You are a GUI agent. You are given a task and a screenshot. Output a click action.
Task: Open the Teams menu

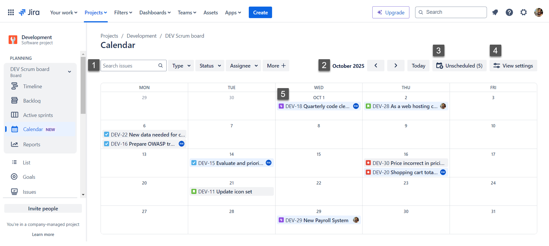click(x=187, y=12)
